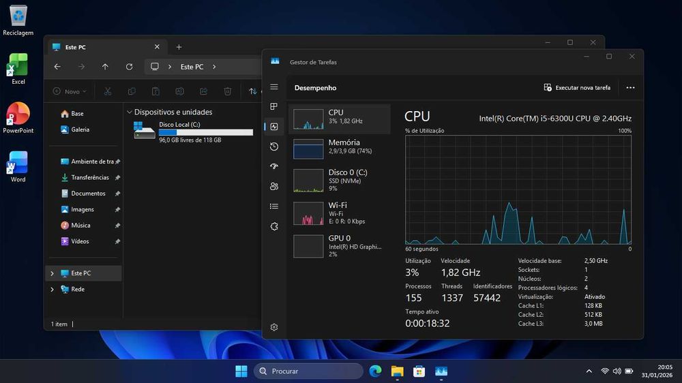Select CPU in performance list
The width and height of the screenshot is (682, 383).
[x=339, y=119]
